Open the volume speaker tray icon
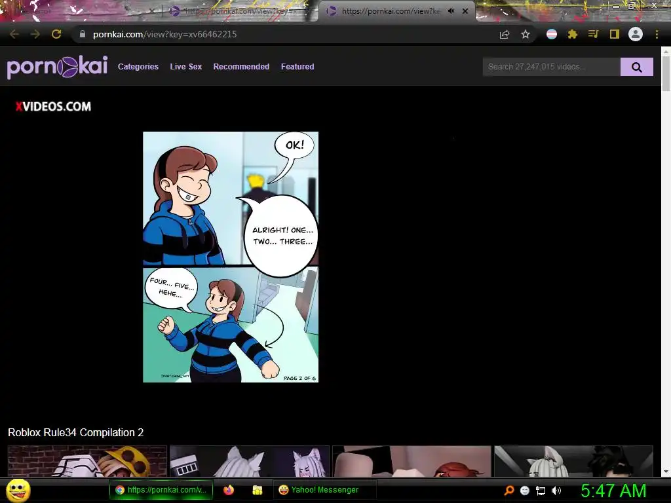This screenshot has height=503, width=671. (x=556, y=491)
